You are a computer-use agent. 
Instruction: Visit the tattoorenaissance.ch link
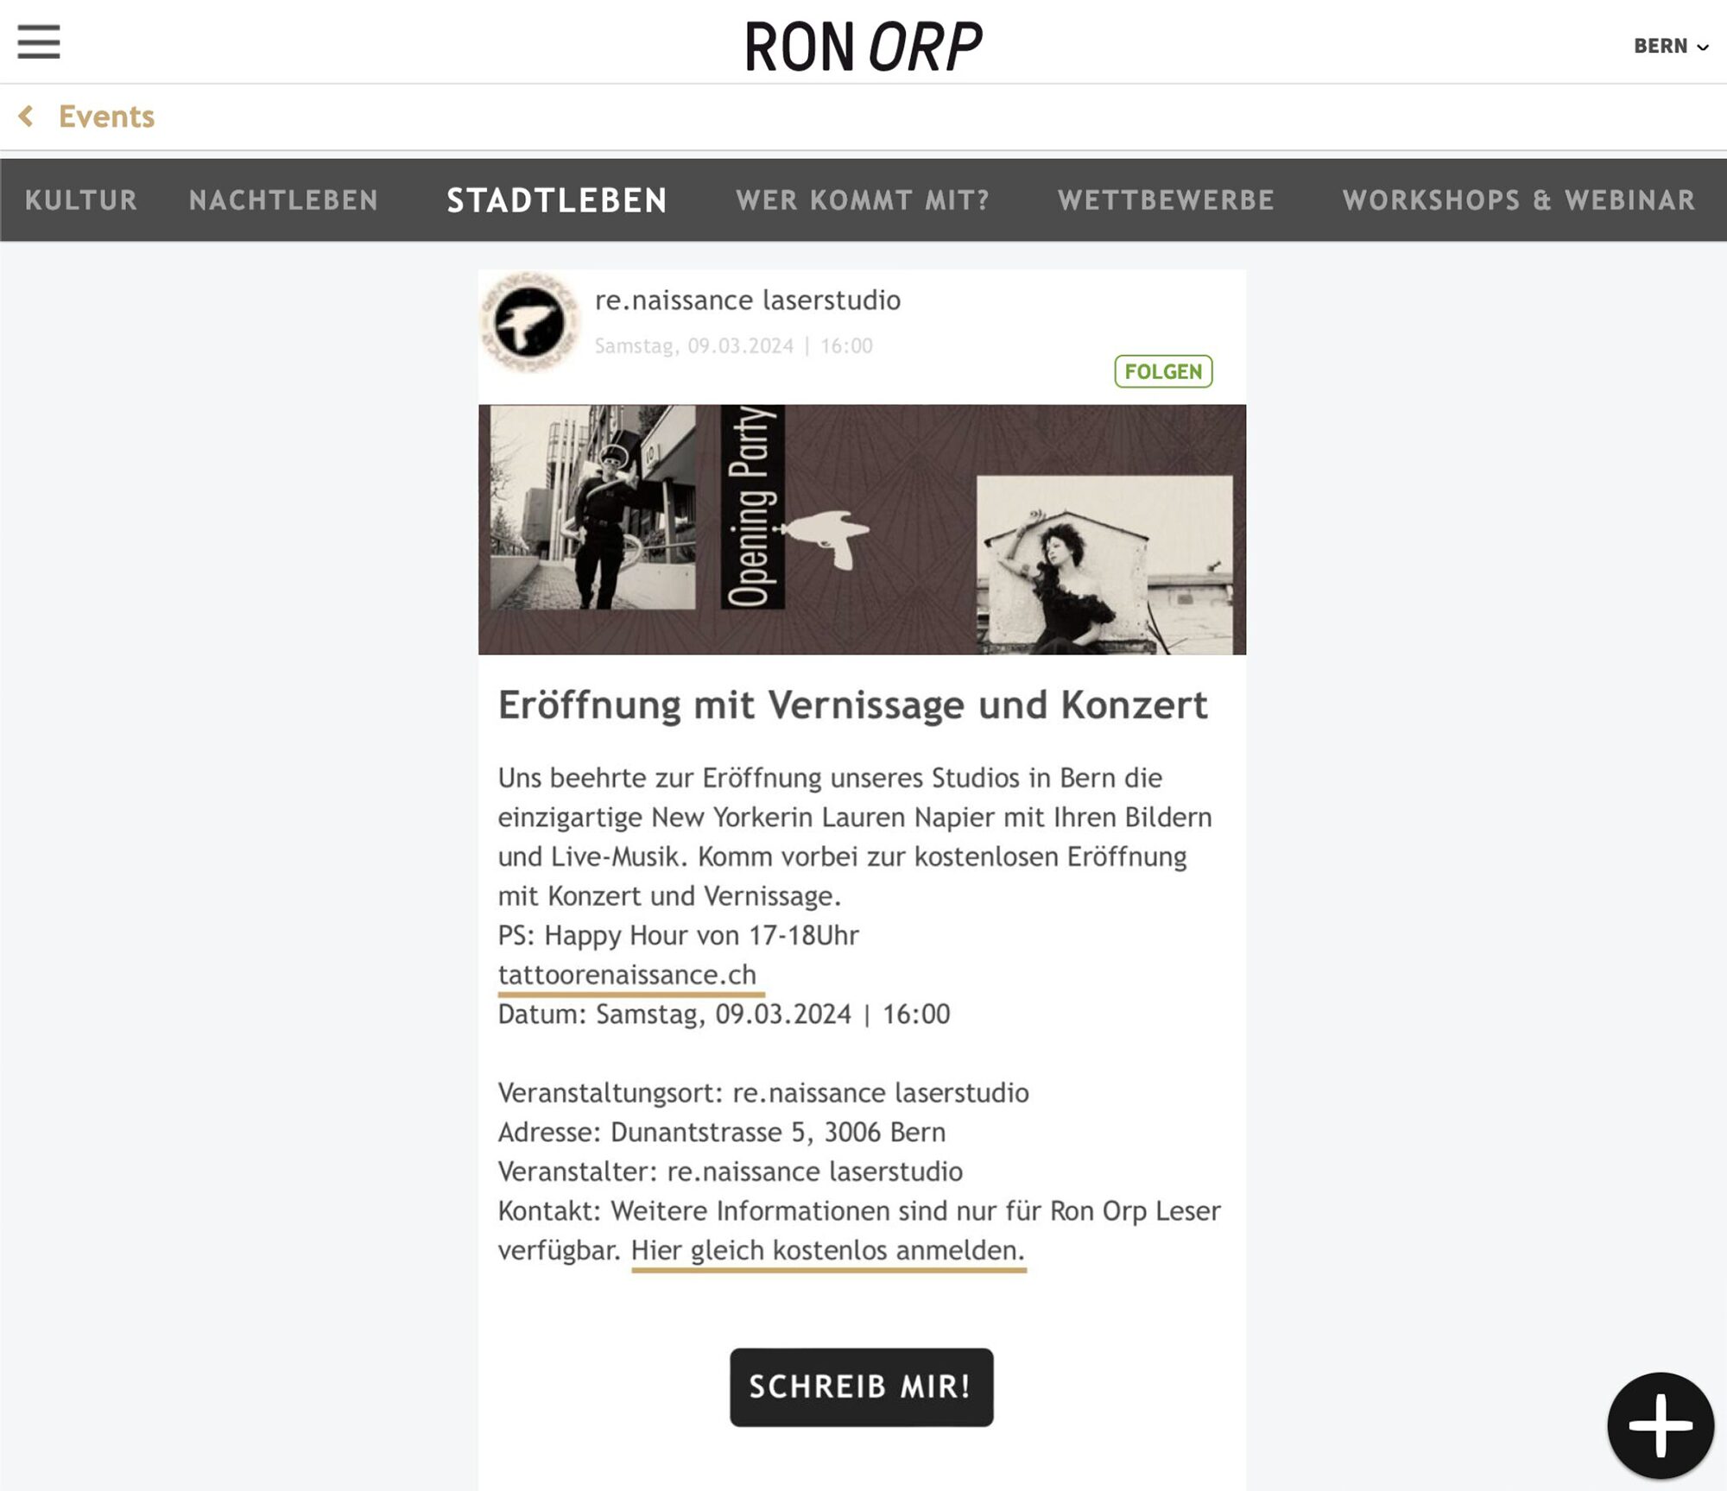point(628,975)
